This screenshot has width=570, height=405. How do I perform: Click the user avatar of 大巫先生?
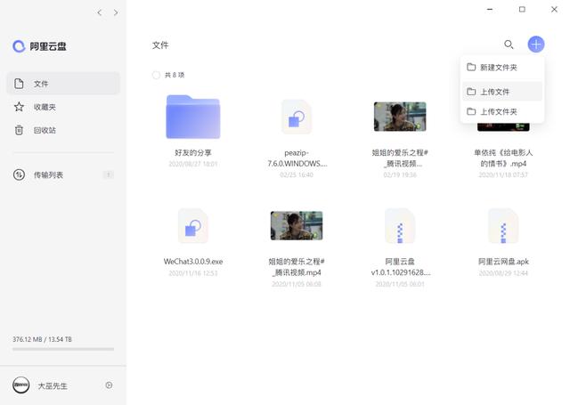[21, 385]
